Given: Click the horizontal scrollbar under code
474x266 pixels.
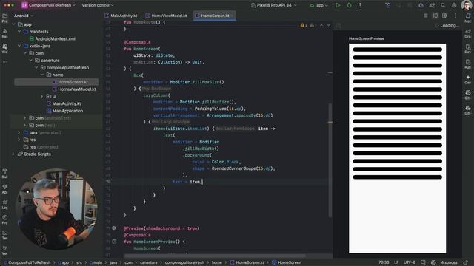Looking at the screenshot, I should (x=215, y=256).
